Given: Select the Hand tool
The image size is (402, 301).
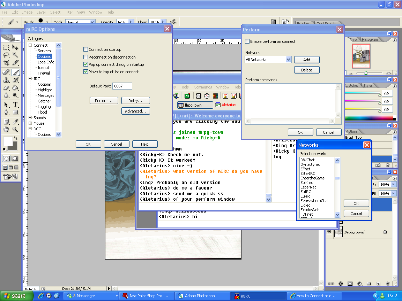Looking at the screenshot, I should (x=6, y=129).
